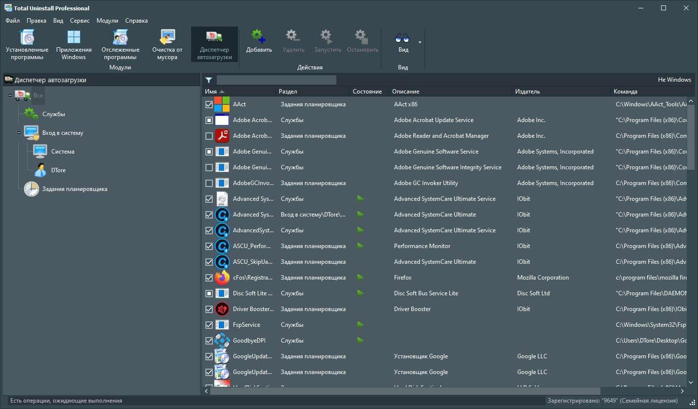Viewport: 698px width, 409px height.
Task: Click the green running flag for FspService
Action: [x=360, y=324]
